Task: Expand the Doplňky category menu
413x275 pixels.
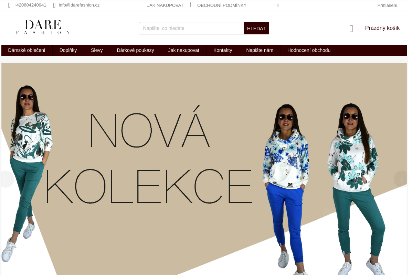Action: [68, 50]
